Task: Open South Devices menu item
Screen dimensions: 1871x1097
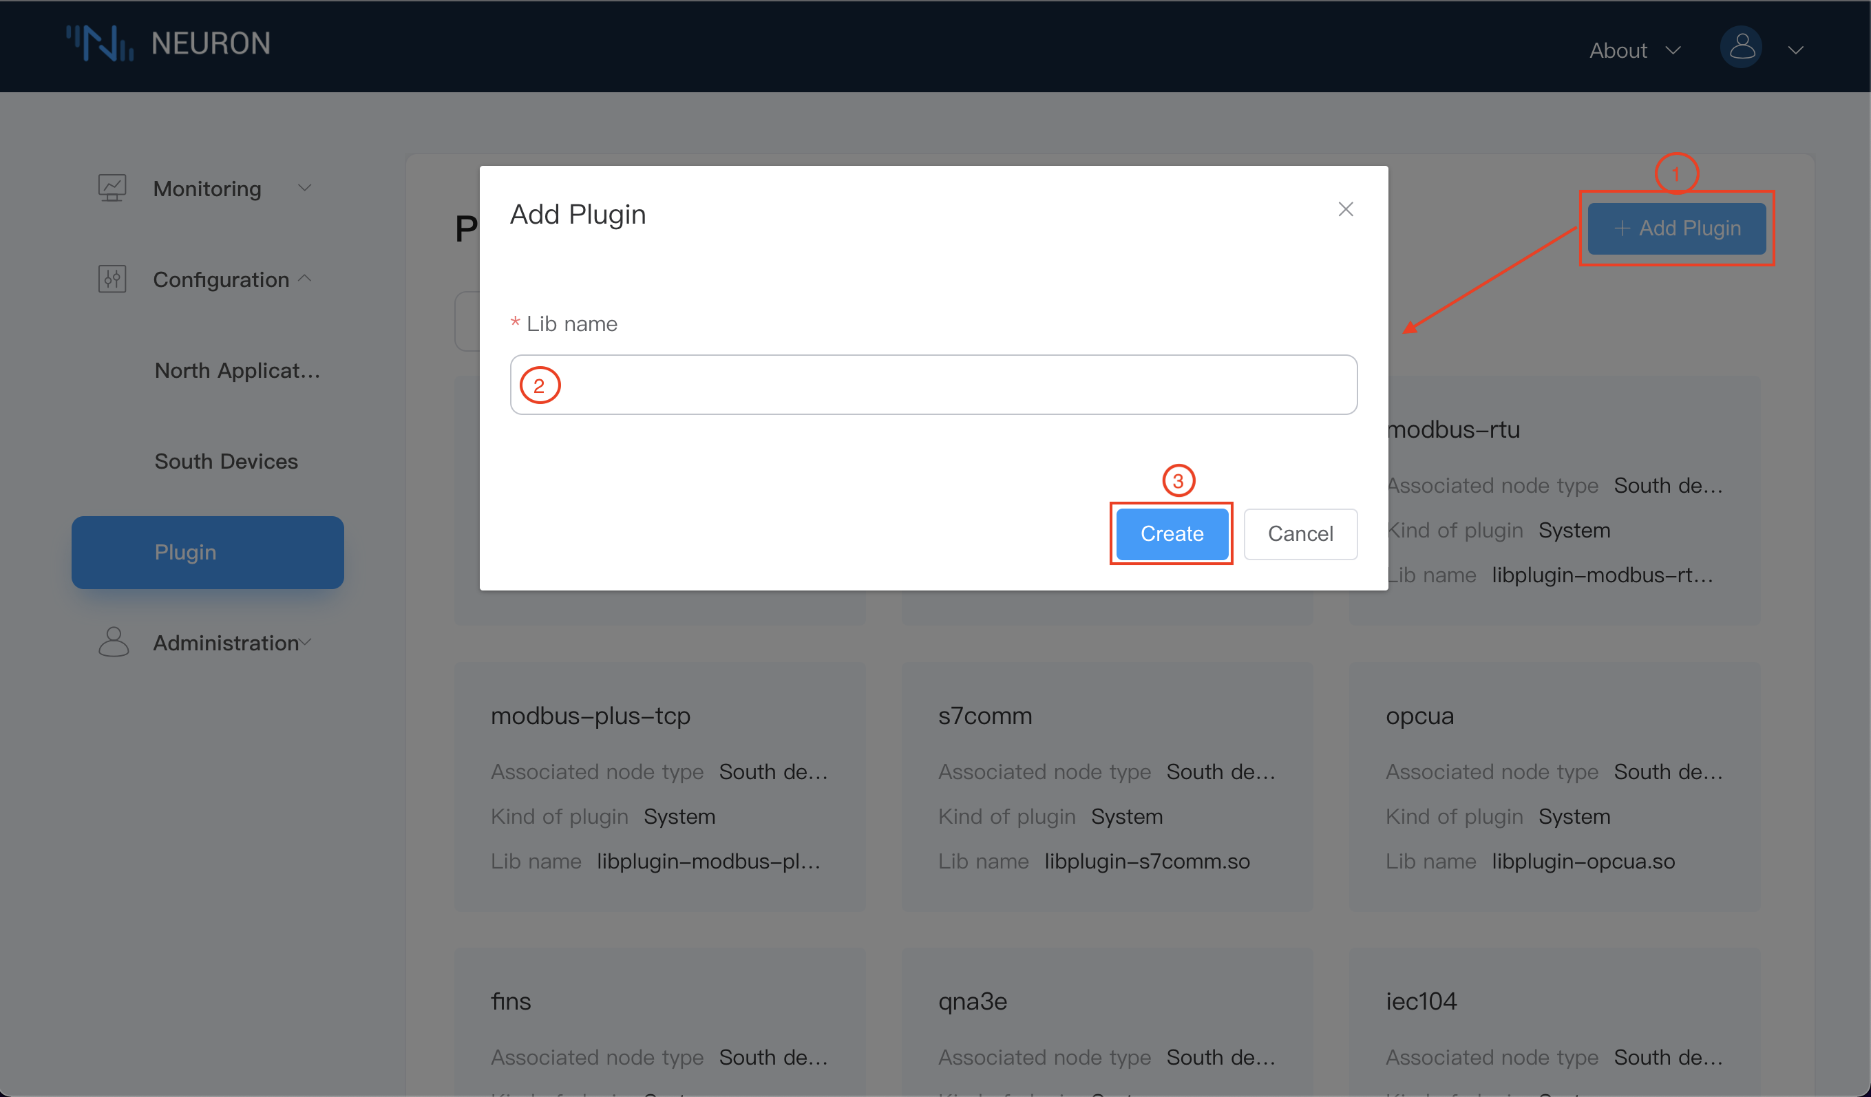Action: (x=226, y=461)
